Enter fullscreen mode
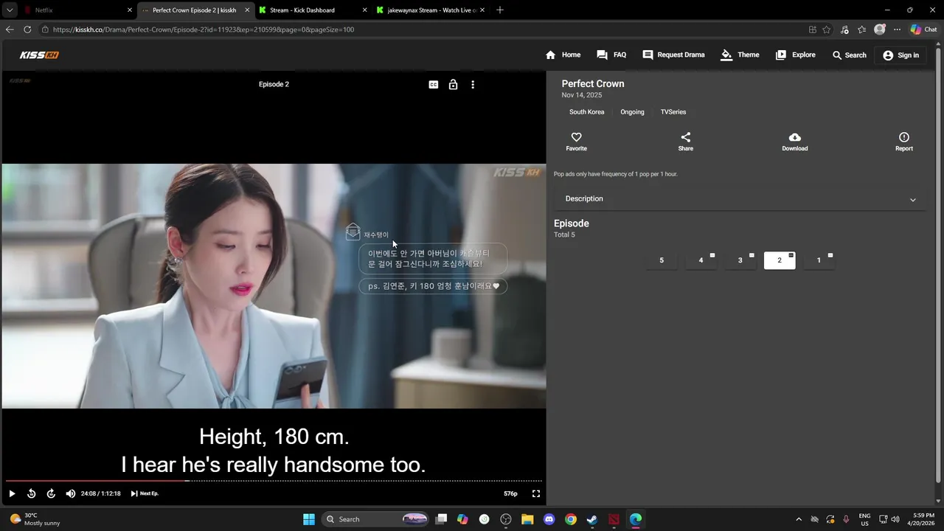Screen dimensions: 944x531 click(x=536, y=493)
